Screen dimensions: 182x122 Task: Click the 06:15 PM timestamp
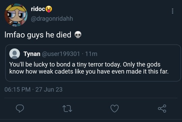[x=18, y=89]
